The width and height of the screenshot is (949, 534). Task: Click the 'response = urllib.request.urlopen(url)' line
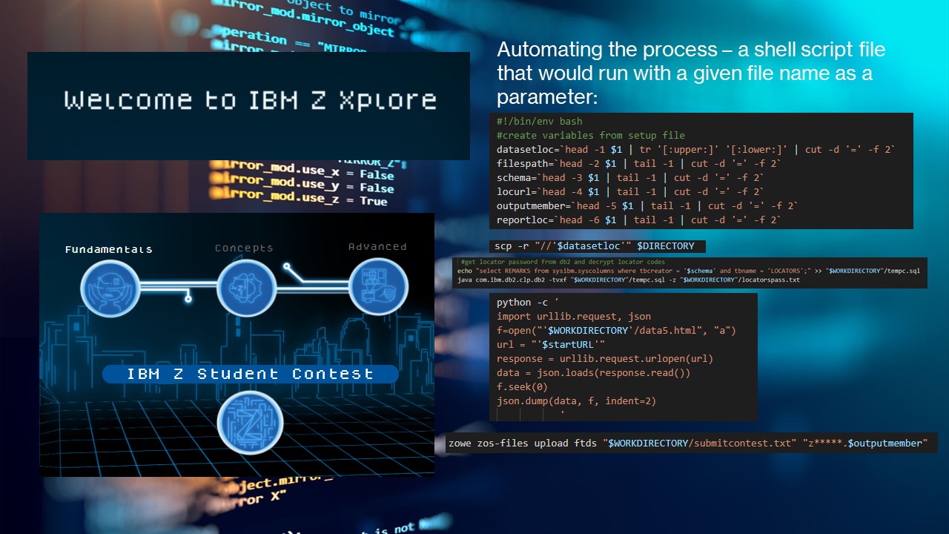[x=605, y=359]
